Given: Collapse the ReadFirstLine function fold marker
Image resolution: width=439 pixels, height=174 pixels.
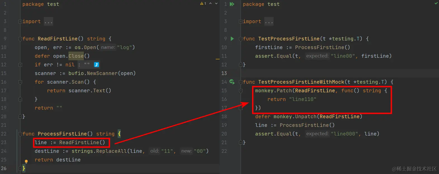Looking at the screenshot, I should [x=20, y=39].
